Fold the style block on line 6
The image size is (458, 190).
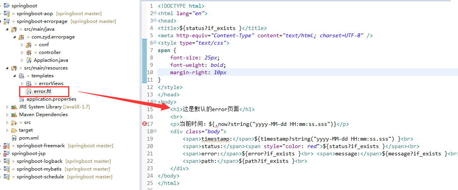tap(155, 43)
